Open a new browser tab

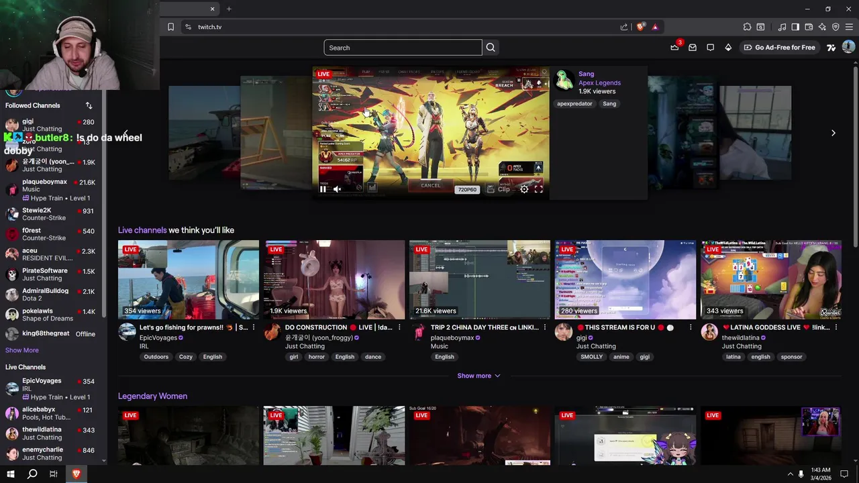229,9
